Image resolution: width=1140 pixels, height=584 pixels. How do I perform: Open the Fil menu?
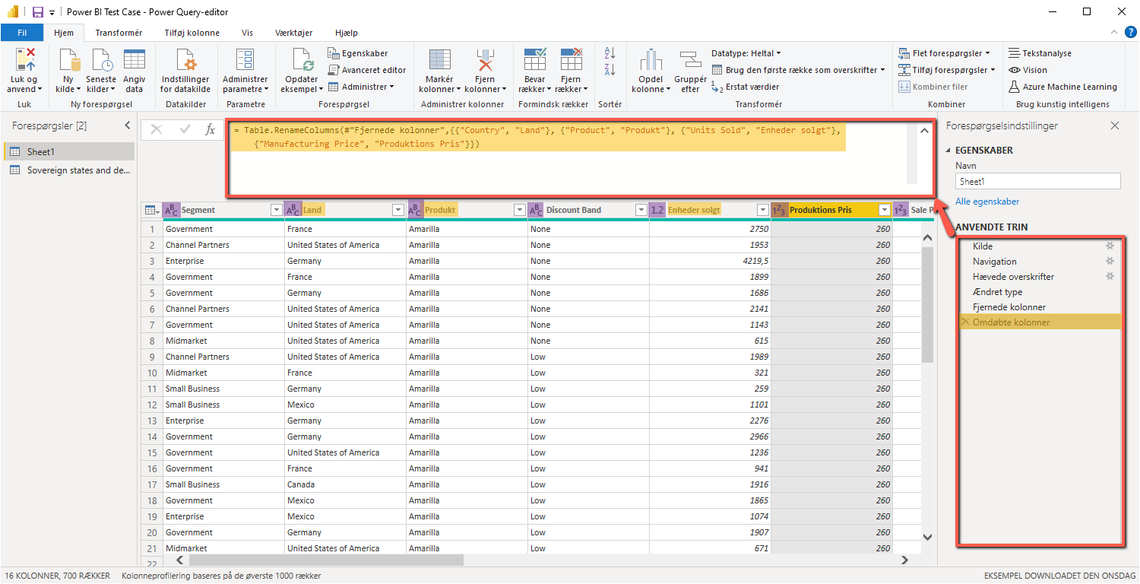[22, 33]
